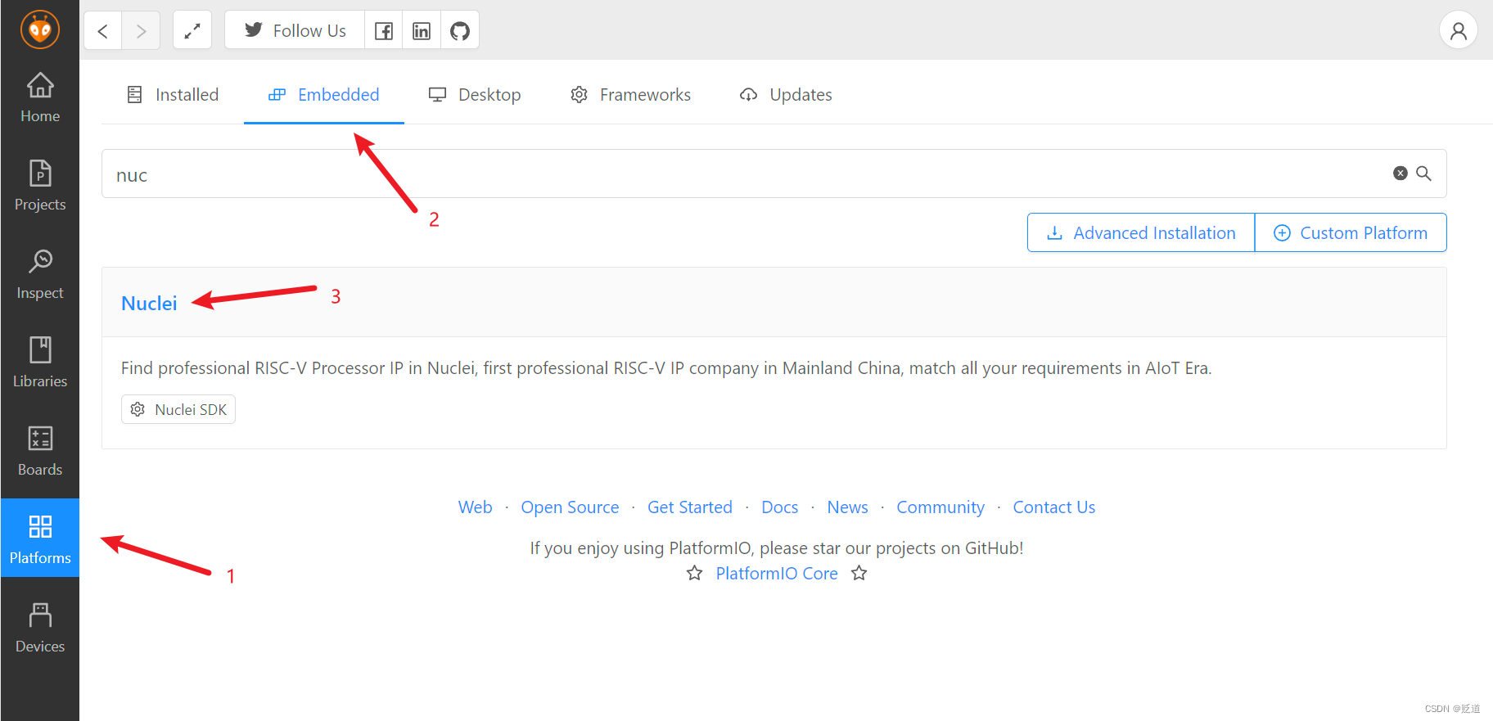Open the Community footer link

tap(940, 507)
